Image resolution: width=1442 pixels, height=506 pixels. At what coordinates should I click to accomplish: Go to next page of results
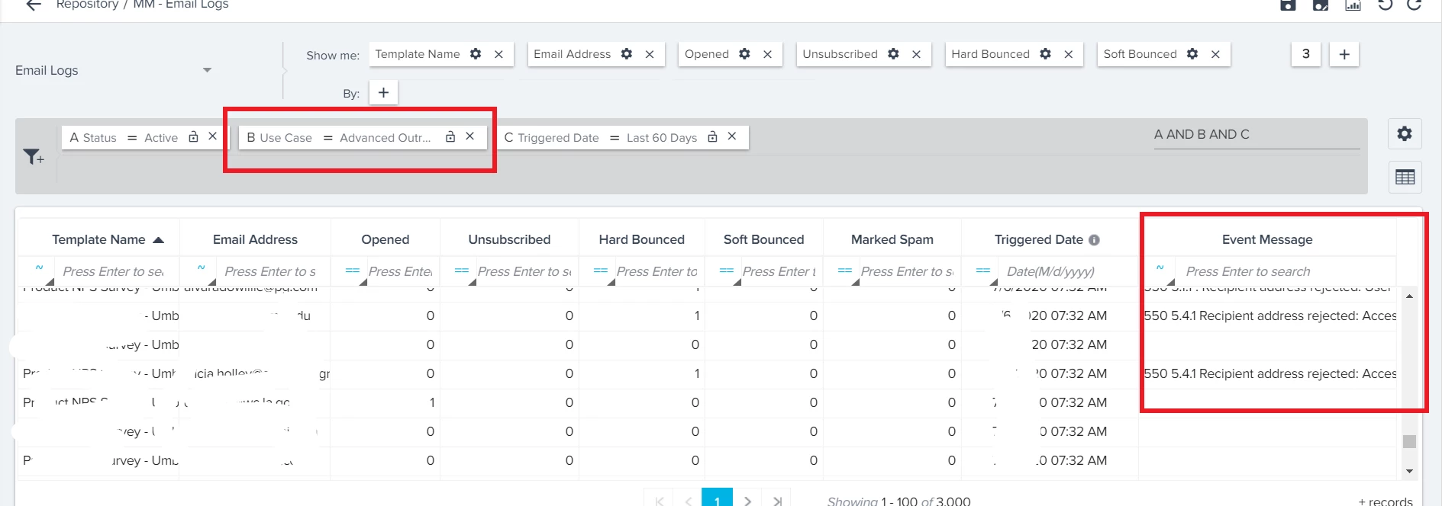[x=747, y=501]
